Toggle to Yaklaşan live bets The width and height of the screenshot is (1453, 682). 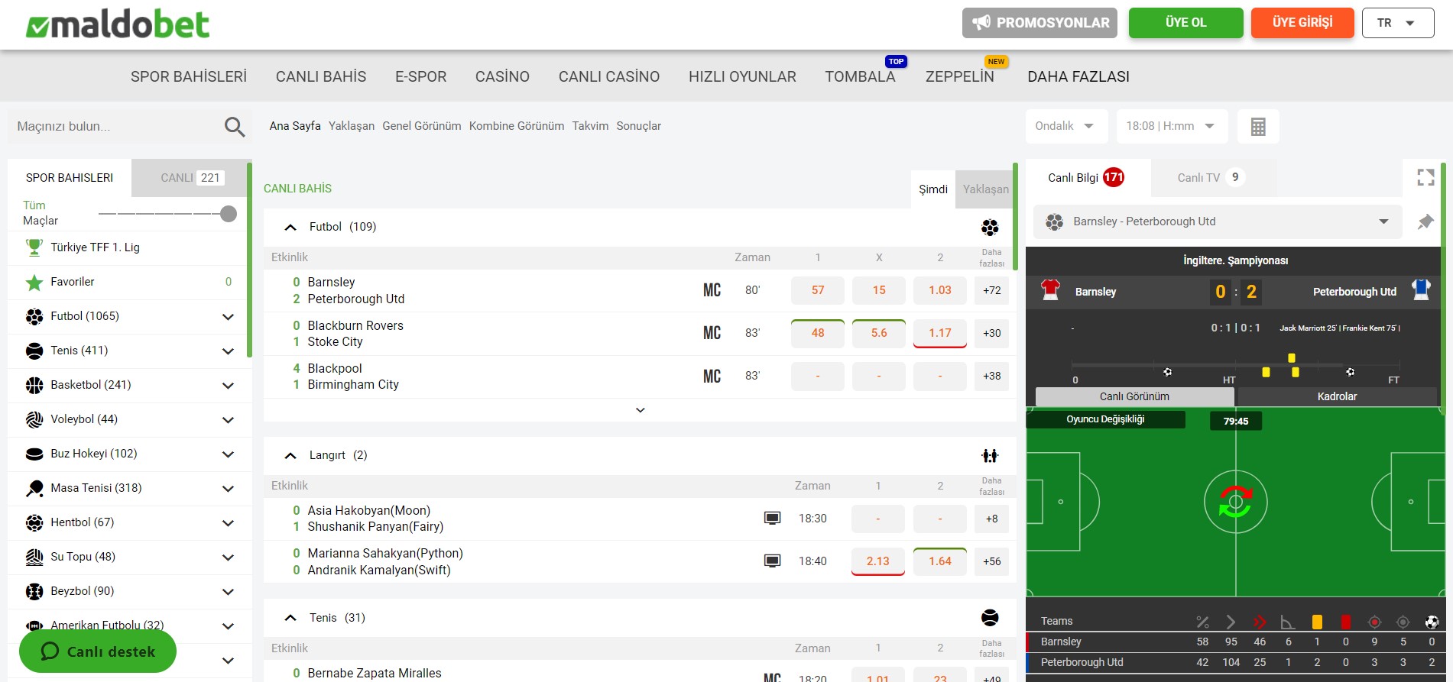coord(984,189)
